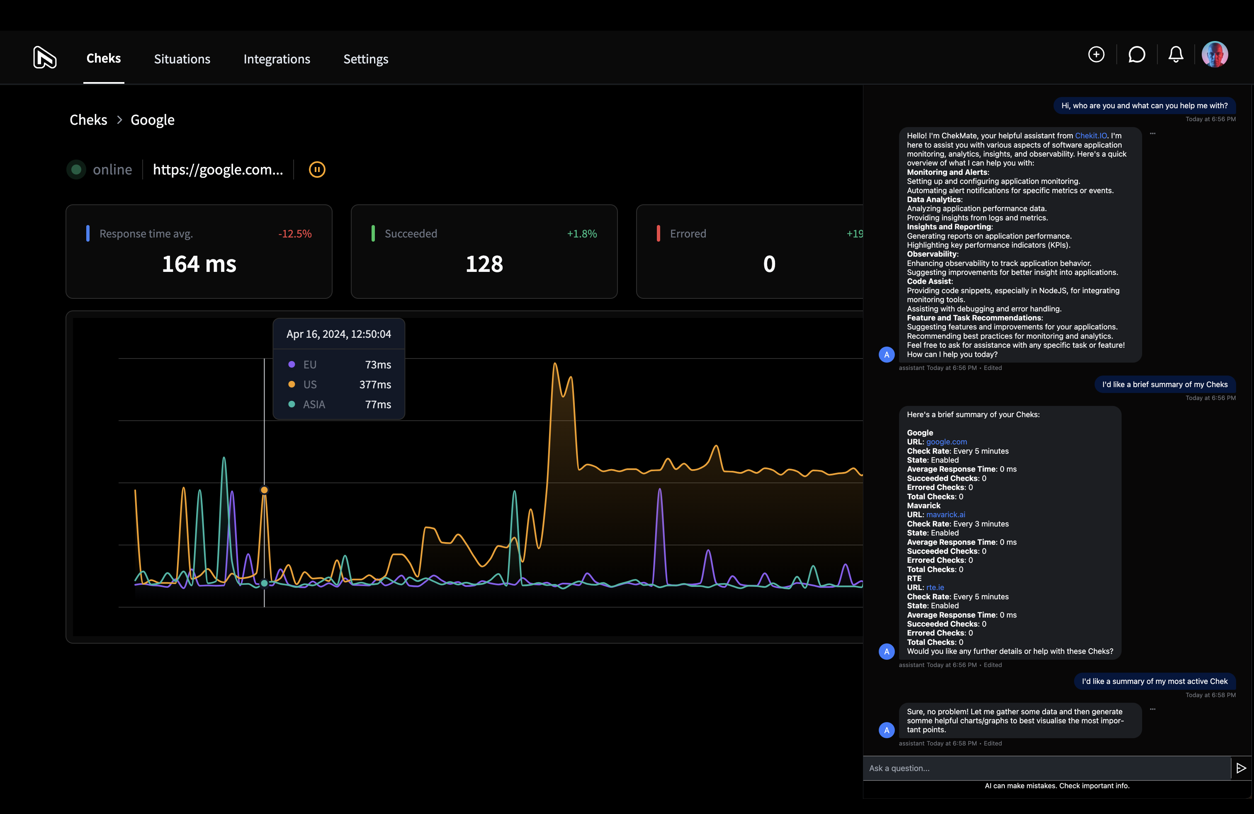The height and width of the screenshot is (814, 1254).
Task: Click the rte.ie URL link
Action: point(935,588)
